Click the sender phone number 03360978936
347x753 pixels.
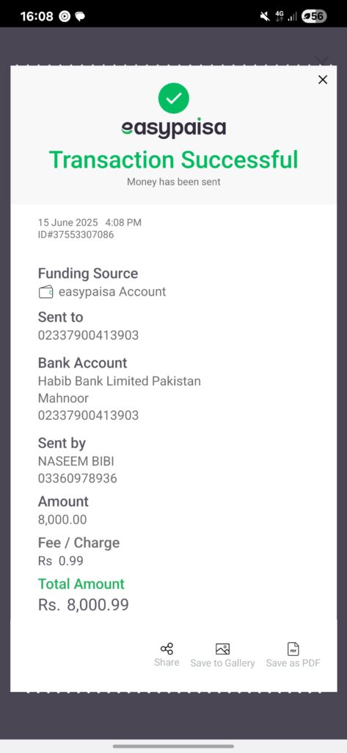77,478
